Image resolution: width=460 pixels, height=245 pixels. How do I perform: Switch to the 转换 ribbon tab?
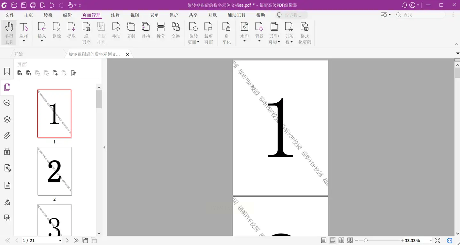(x=48, y=15)
